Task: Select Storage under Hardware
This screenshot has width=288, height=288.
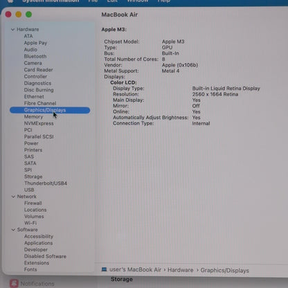Action: coord(33,177)
